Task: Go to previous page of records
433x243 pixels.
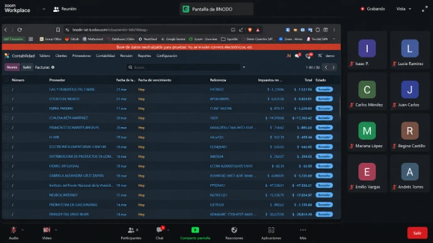Action: click(x=326, y=67)
